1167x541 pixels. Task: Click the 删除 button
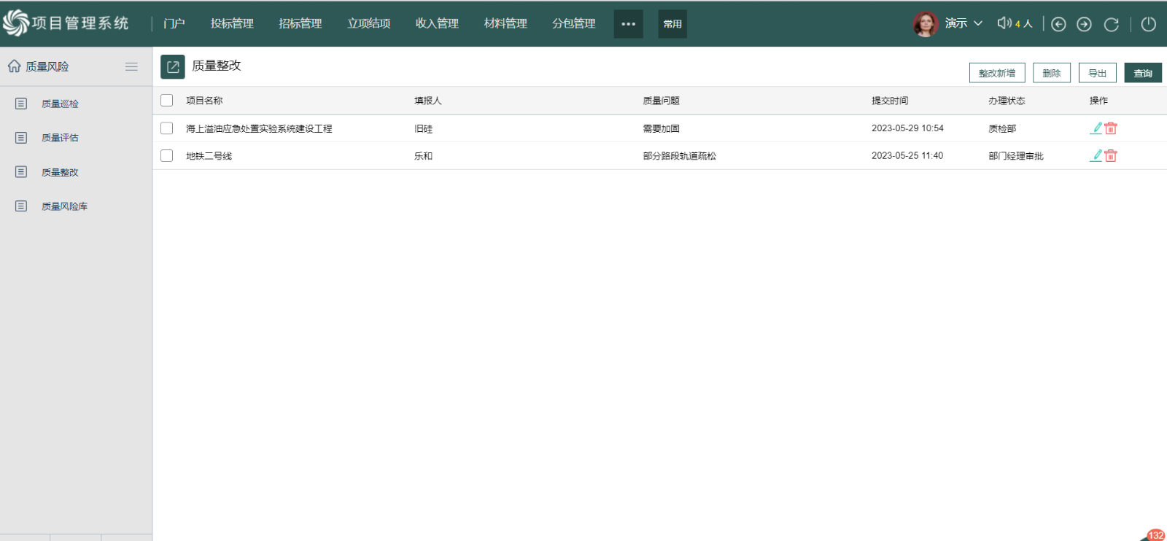click(1052, 73)
